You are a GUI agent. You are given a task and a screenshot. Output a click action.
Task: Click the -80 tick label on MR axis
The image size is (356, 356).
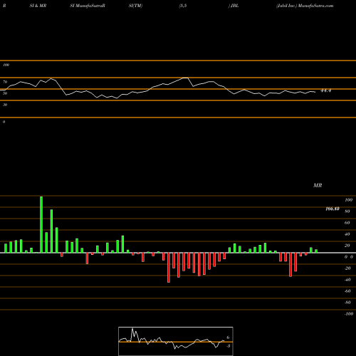pos(347,303)
